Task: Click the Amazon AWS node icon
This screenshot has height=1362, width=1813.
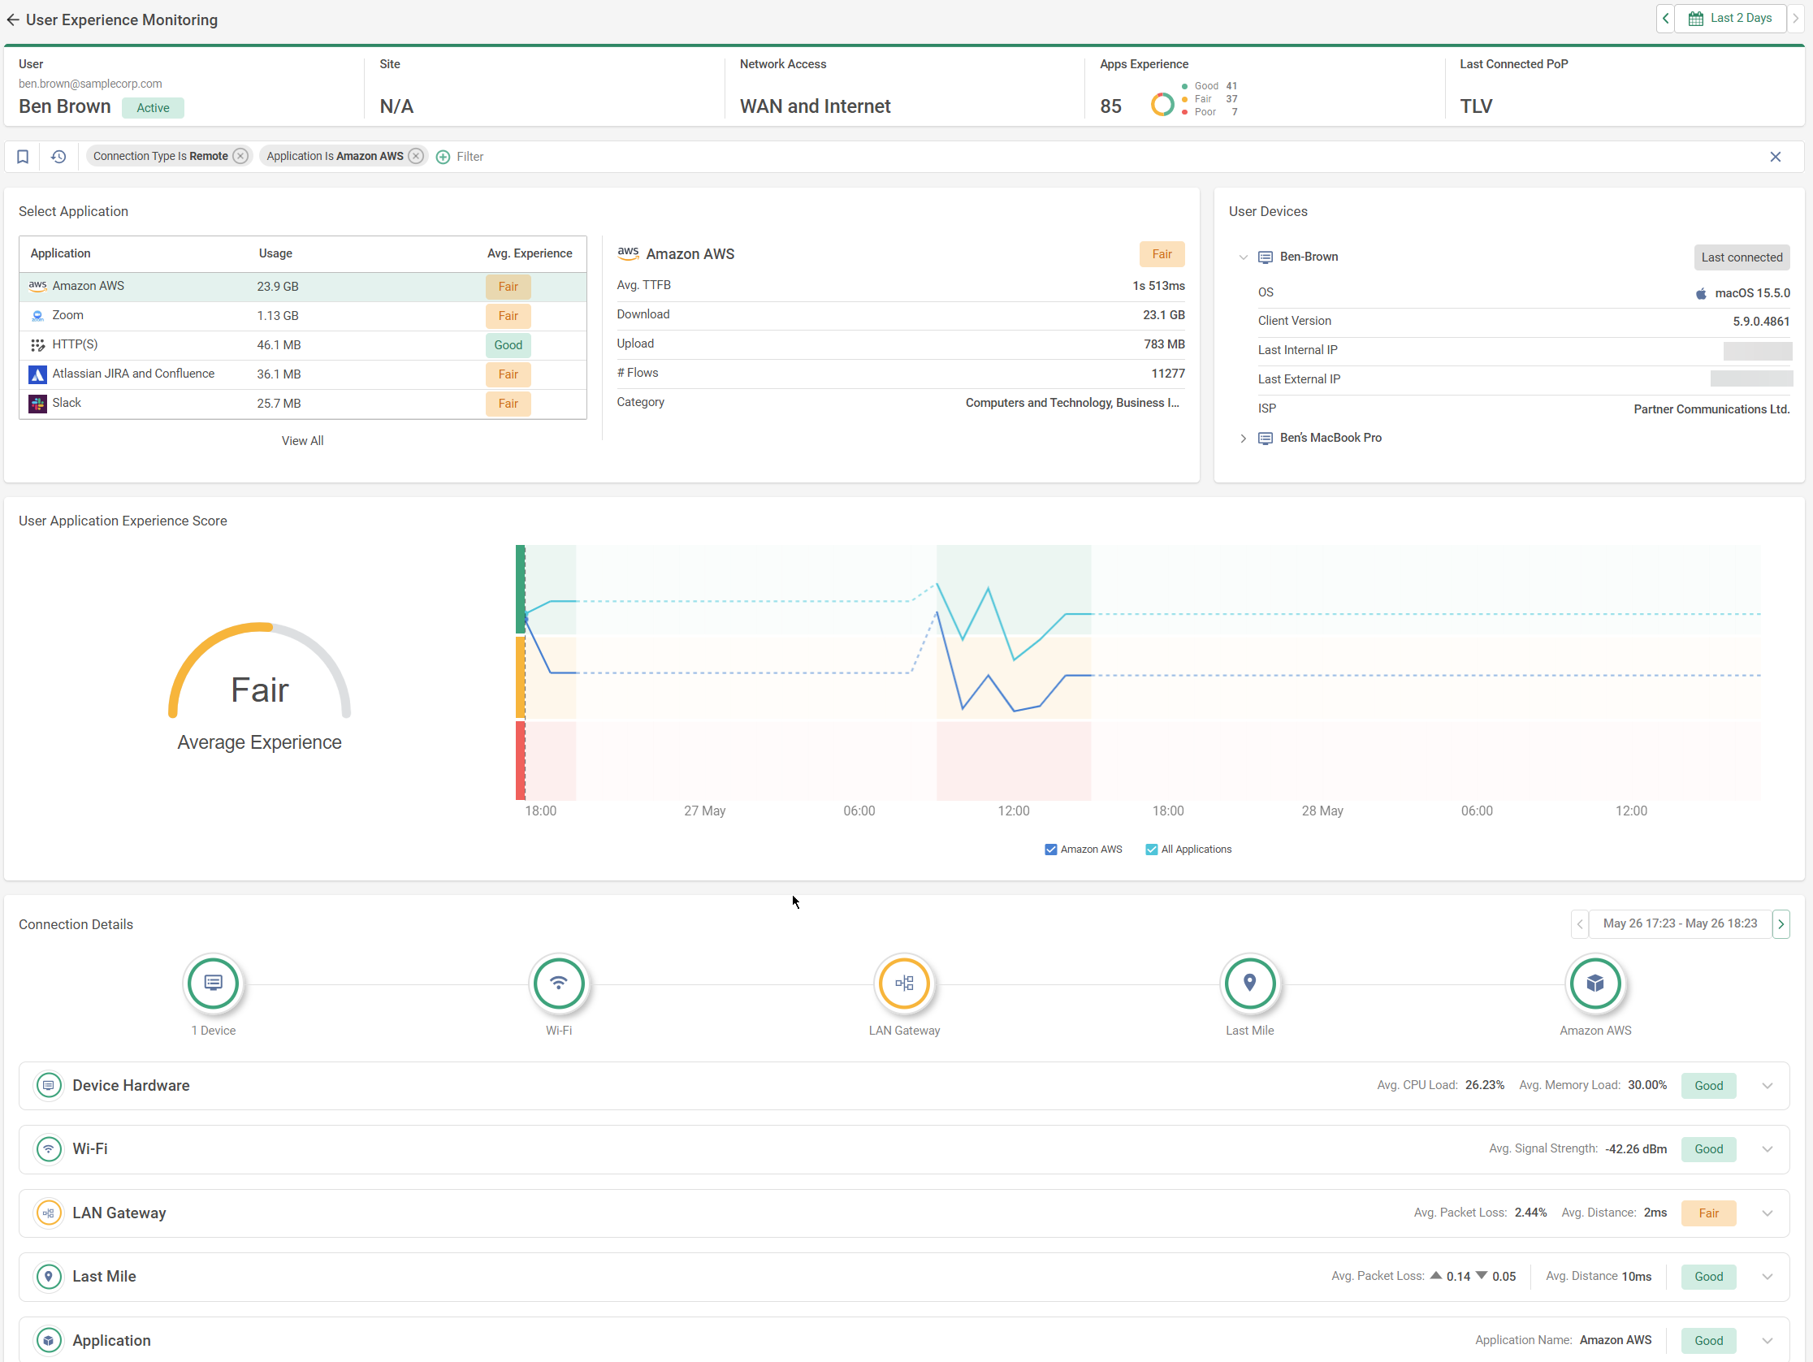Action: pos(1595,984)
